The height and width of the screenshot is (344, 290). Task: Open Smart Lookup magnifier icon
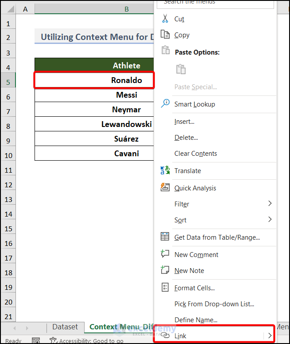pyautogui.click(x=165, y=104)
